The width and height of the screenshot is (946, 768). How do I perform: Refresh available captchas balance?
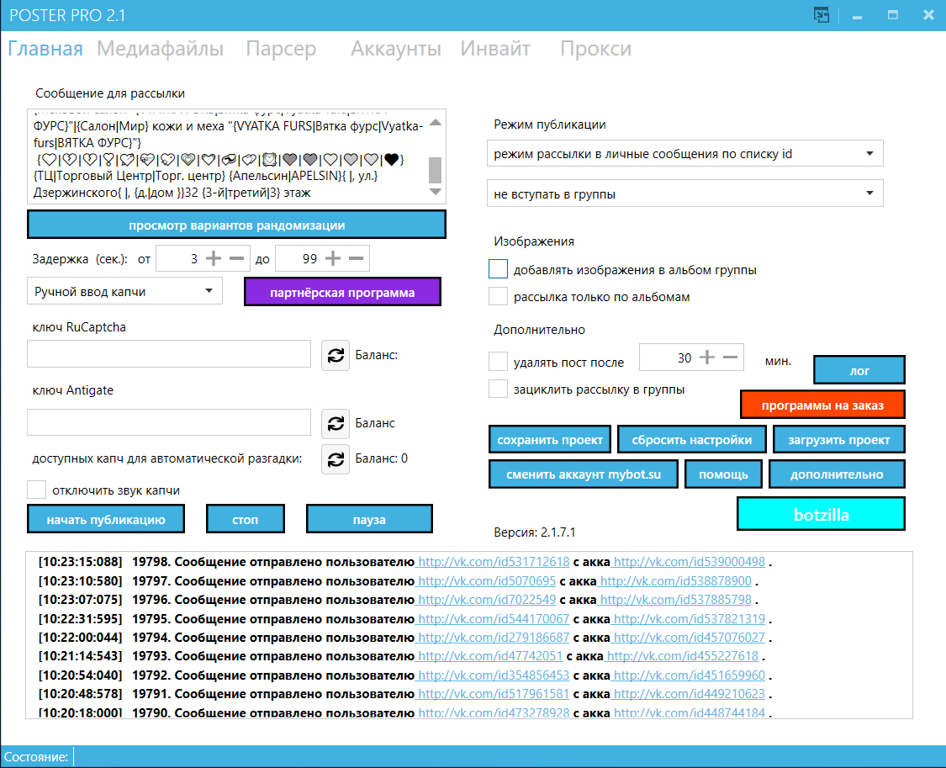point(336,458)
